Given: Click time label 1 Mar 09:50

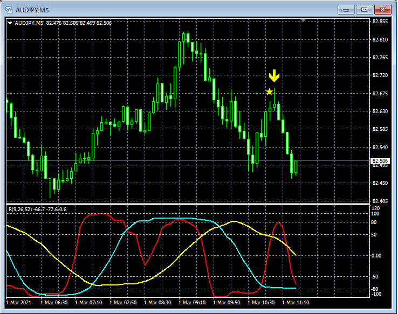Looking at the screenshot, I should (x=227, y=303).
